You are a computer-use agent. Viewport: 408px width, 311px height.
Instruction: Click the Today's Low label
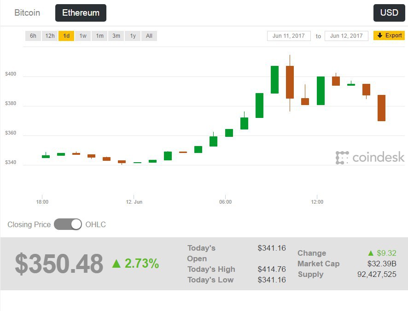coord(210,280)
